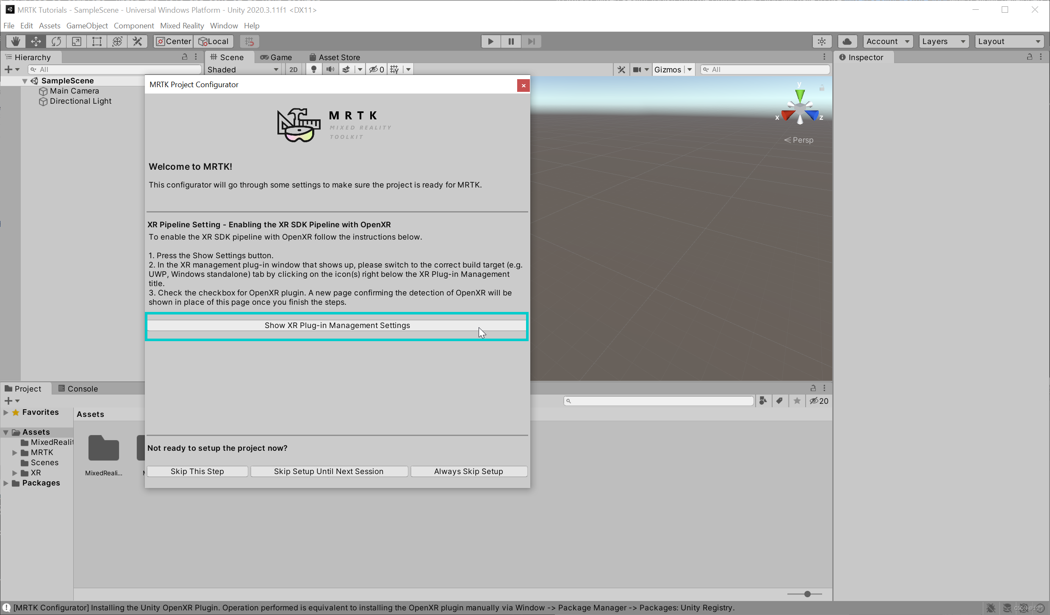Screen dimensions: 1050x615
Task: Toggle 2D scene view mode
Action: 294,69
